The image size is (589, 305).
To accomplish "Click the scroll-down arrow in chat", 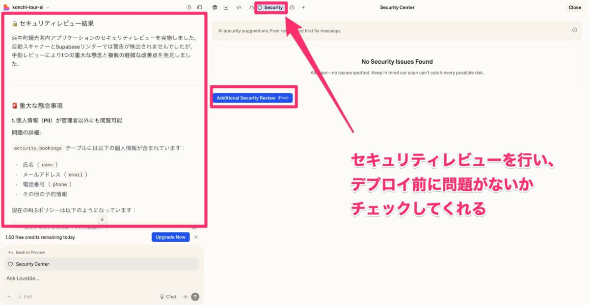I will (102, 219).
